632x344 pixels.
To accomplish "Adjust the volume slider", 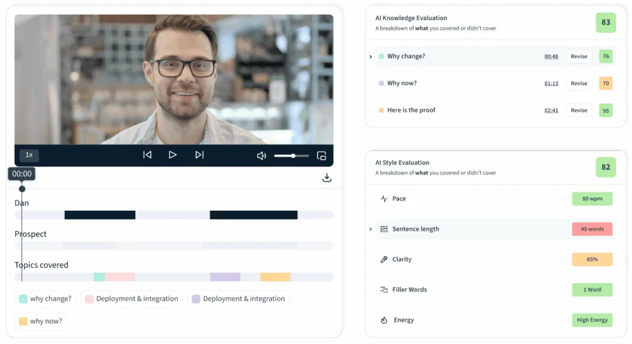I will pyautogui.click(x=291, y=155).
